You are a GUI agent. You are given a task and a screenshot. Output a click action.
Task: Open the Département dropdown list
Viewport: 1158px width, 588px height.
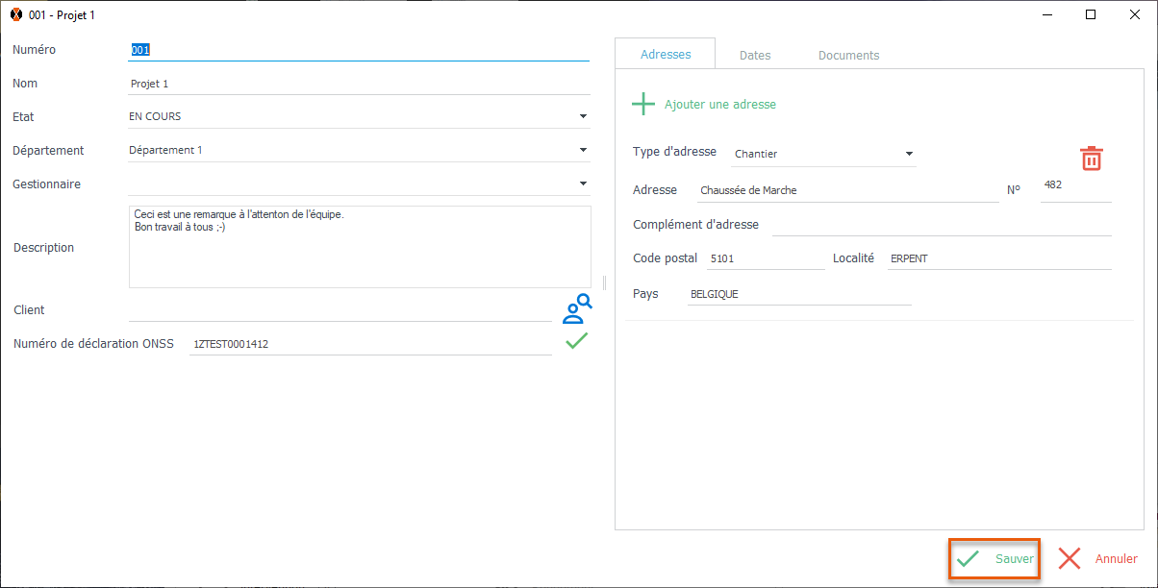[x=583, y=150]
